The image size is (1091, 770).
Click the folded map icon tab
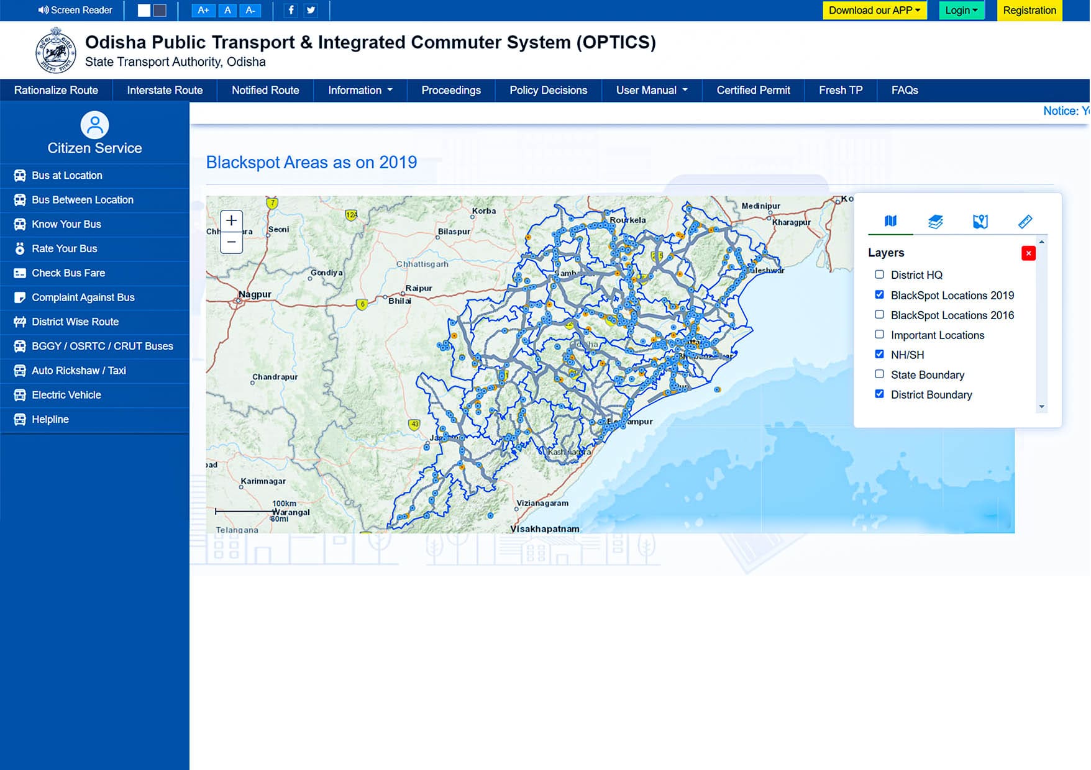[890, 221]
